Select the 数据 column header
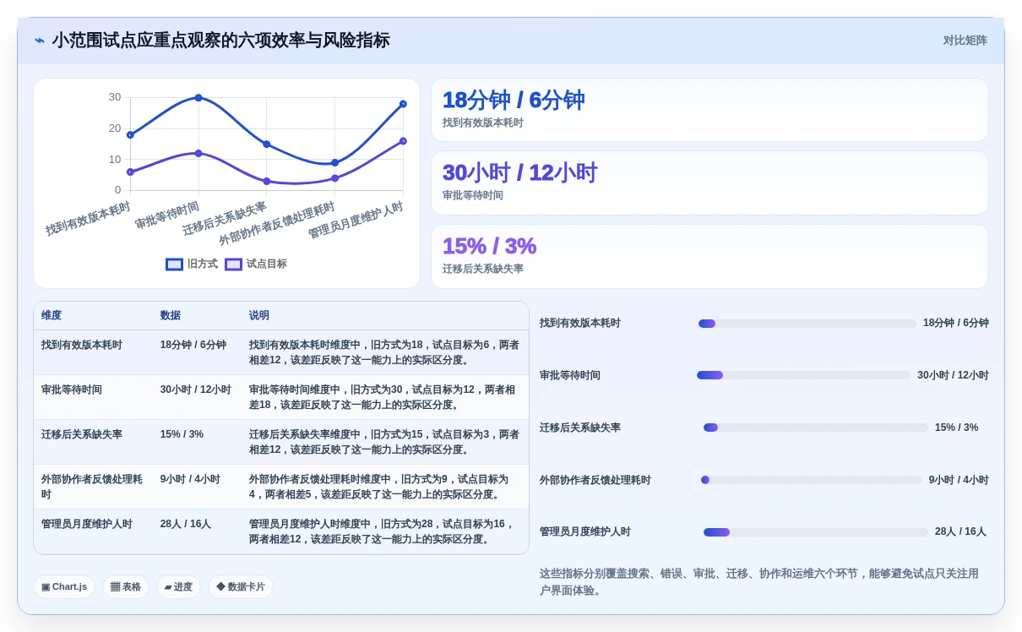Viewport: 1022px width, 632px height. (171, 315)
